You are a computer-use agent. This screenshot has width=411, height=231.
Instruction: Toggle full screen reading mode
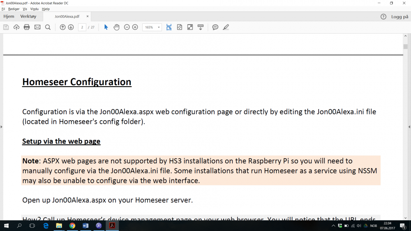tap(190, 27)
